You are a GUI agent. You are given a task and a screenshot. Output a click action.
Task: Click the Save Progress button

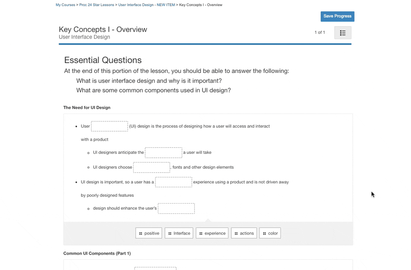coord(337,16)
